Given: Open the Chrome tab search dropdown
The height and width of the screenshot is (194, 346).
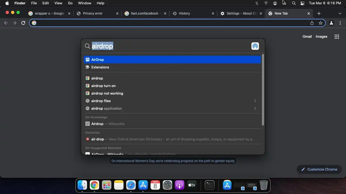Looking at the screenshot, I should click(340, 13).
